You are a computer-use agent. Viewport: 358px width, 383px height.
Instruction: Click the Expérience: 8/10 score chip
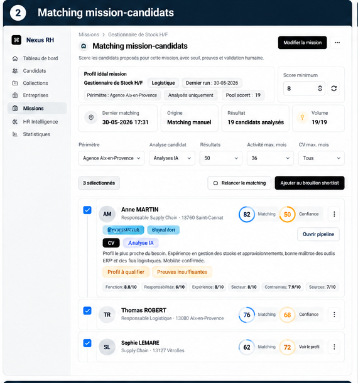point(208,287)
